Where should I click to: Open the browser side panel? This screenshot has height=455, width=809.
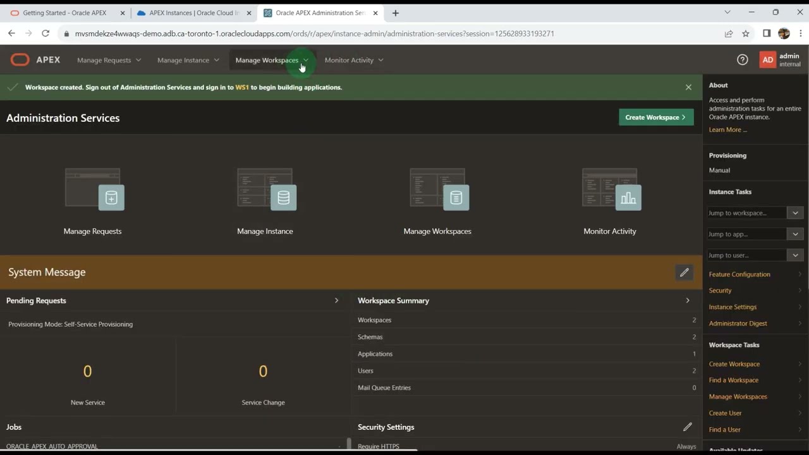[x=767, y=33]
